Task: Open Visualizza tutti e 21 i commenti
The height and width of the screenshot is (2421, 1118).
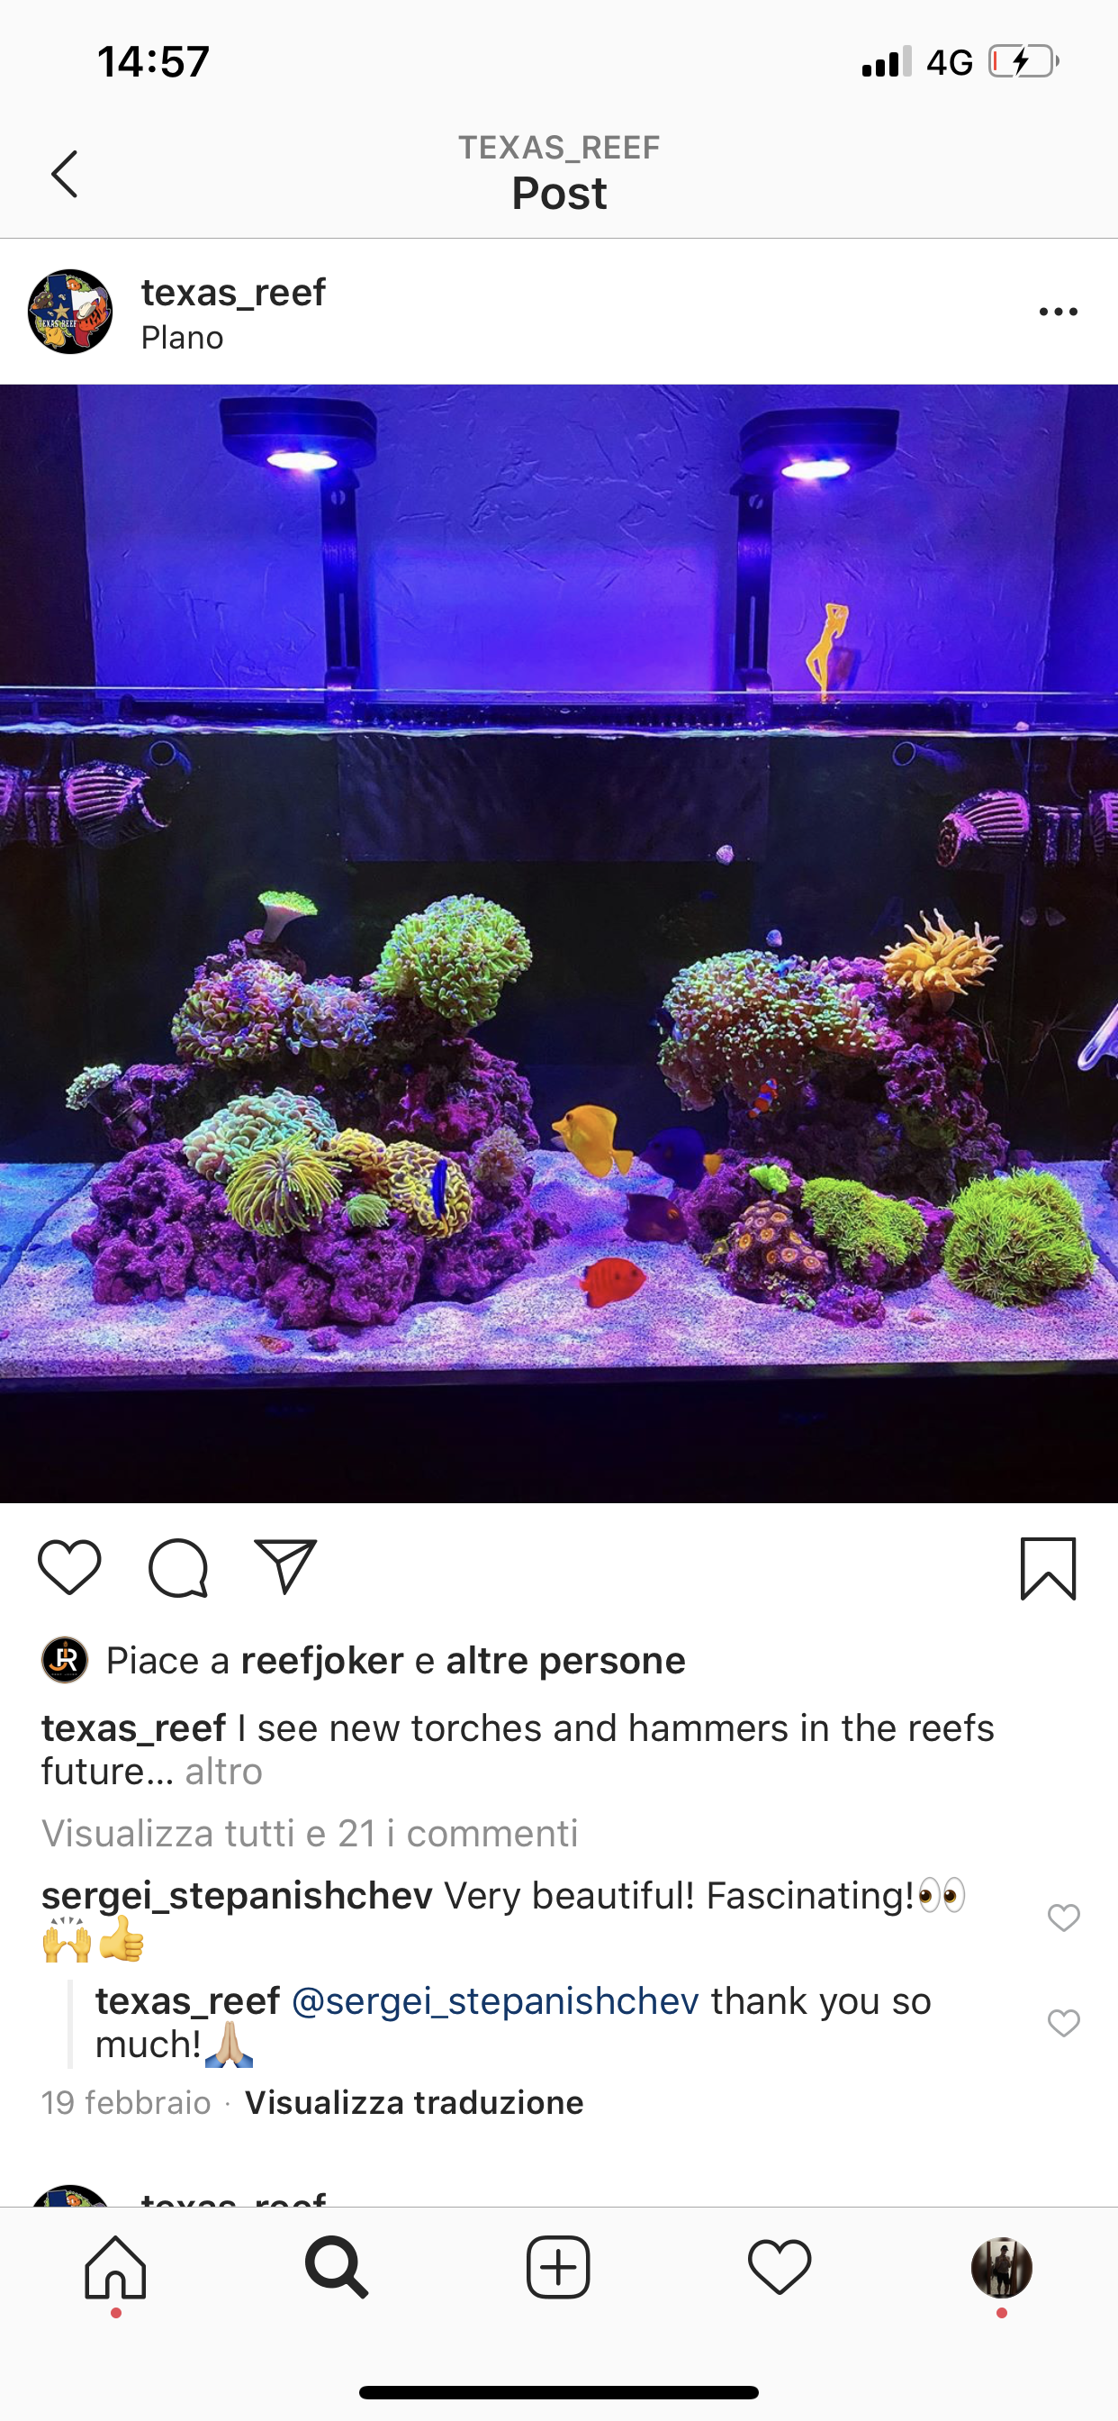Action: (310, 1833)
